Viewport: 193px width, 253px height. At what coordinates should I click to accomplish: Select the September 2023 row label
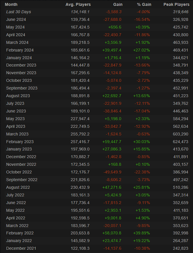click(x=22, y=88)
